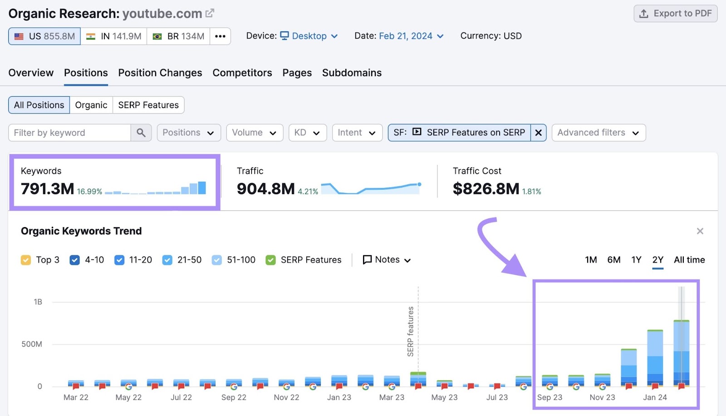This screenshot has width=726, height=416.
Task: Click the desktop monitor device icon
Action: (285, 36)
